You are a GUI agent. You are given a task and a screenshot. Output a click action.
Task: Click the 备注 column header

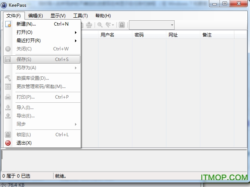tap(217, 35)
